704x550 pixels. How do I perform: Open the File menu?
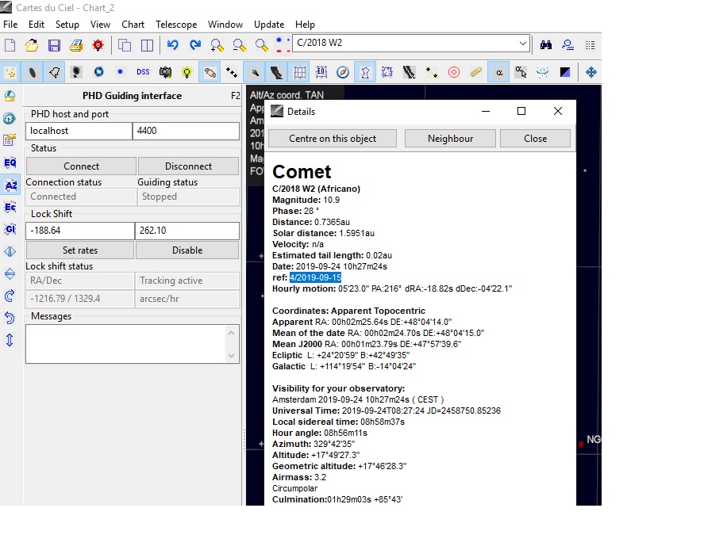point(10,25)
